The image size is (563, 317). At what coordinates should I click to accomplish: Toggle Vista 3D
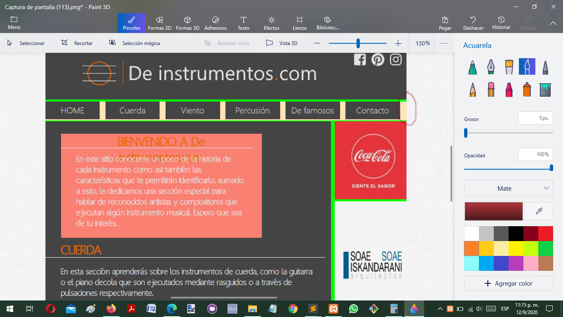282,43
